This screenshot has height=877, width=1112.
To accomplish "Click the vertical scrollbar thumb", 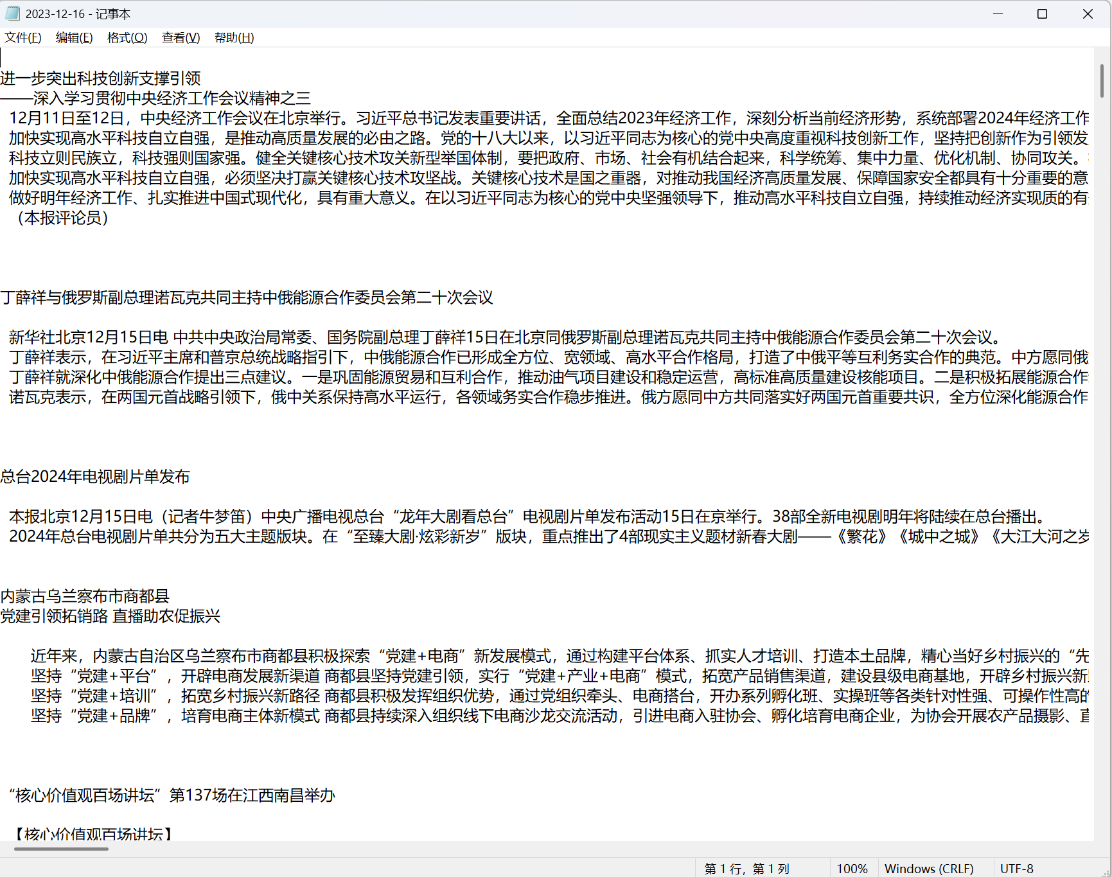I will (x=1102, y=80).
